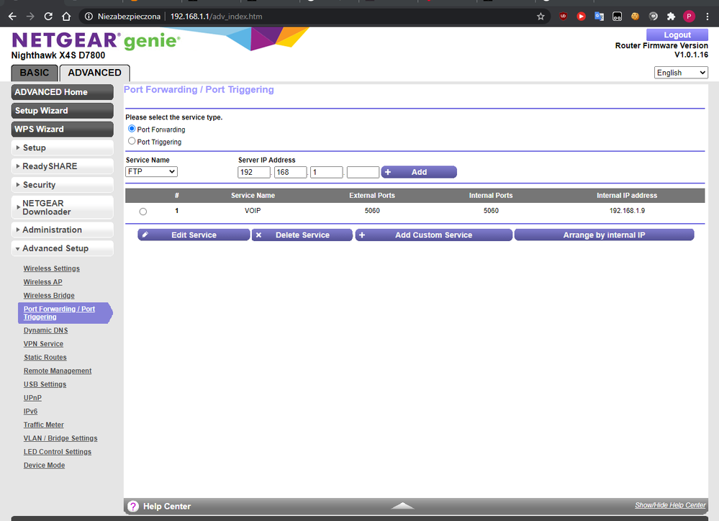Open the Chrome three-dot menu
The height and width of the screenshot is (521, 719).
(x=707, y=16)
